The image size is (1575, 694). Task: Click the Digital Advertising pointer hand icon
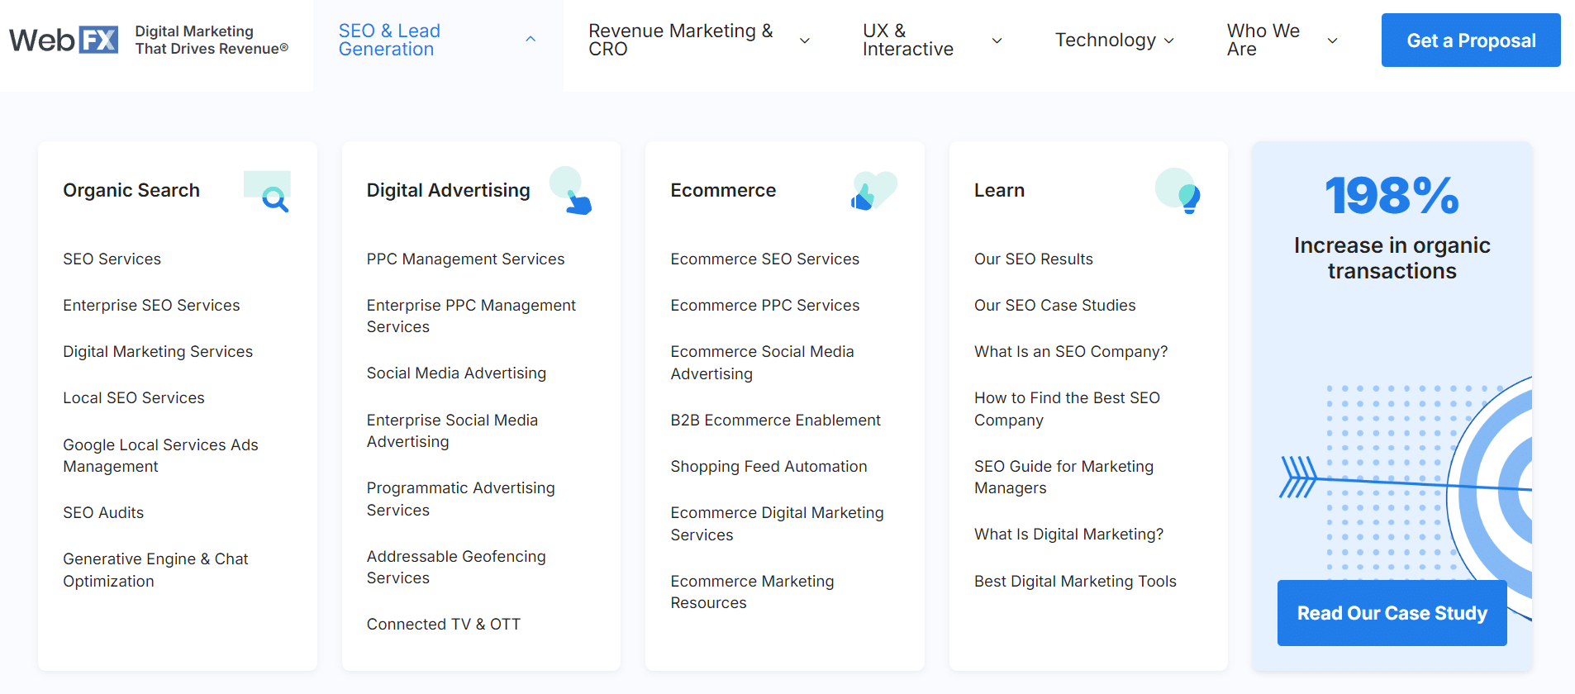tap(571, 191)
